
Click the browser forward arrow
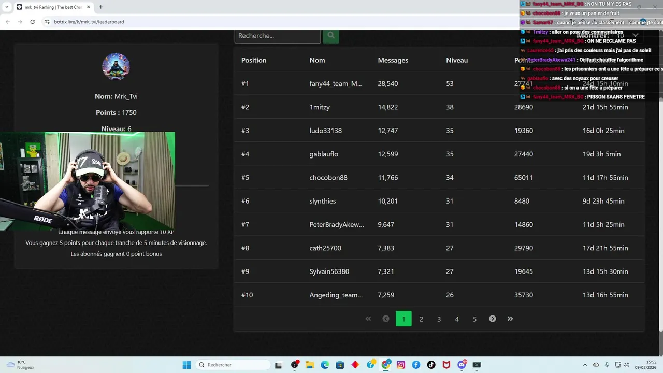[x=20, y=22]
